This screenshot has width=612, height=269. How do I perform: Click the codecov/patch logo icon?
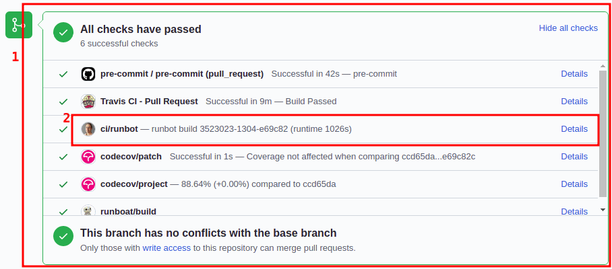pos(88,157)
